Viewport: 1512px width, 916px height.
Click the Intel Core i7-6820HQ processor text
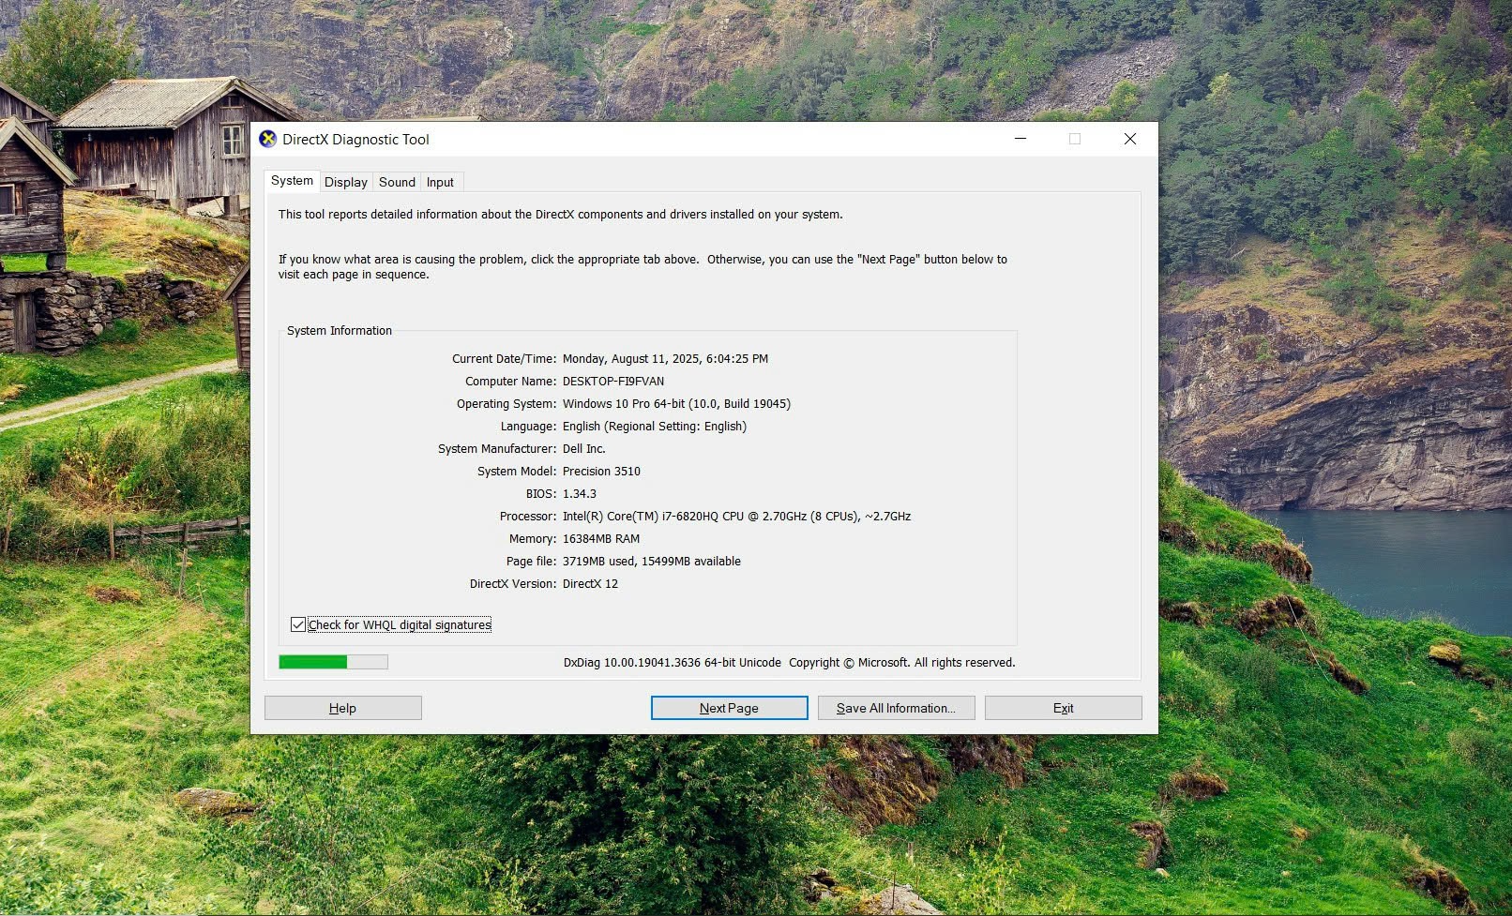[736, 517]
